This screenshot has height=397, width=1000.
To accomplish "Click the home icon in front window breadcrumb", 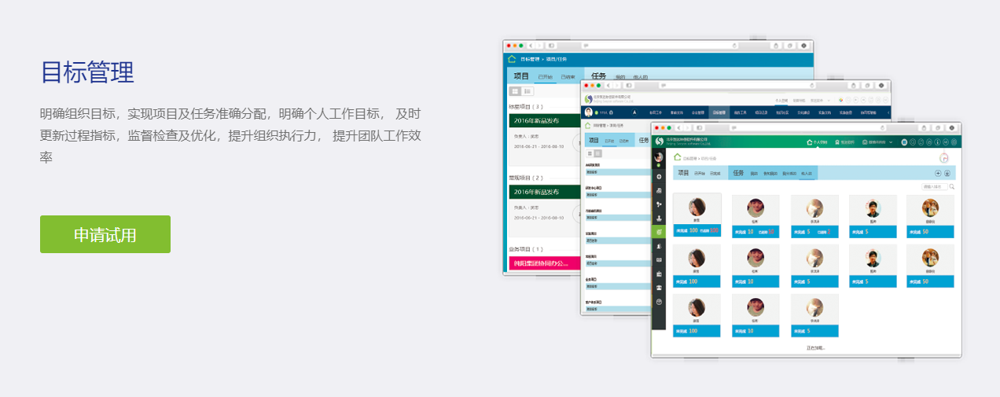I will click(678, 157).
